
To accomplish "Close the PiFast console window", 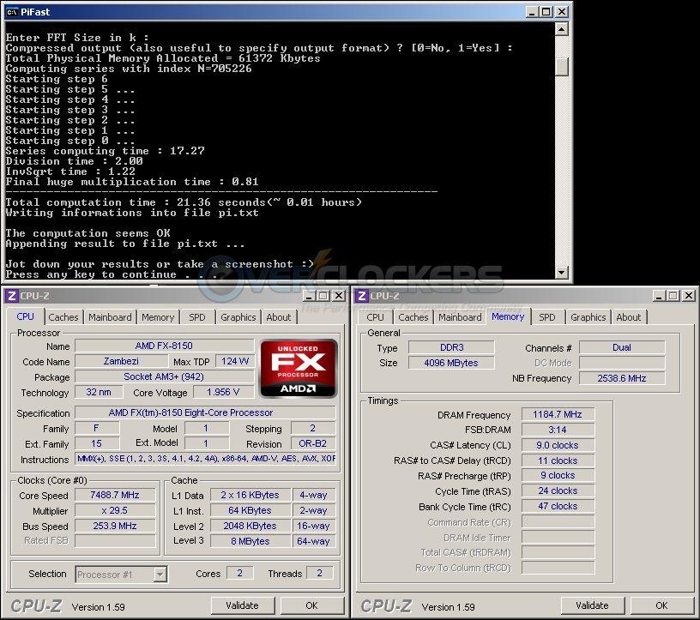I will pos(562,12).
